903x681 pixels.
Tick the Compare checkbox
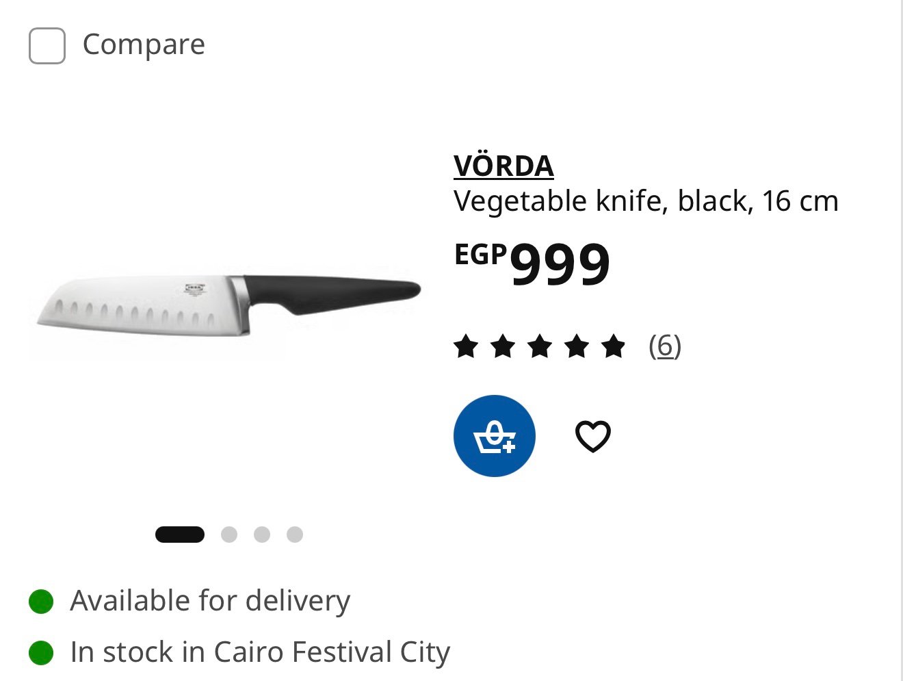click(x=47, y=46)
